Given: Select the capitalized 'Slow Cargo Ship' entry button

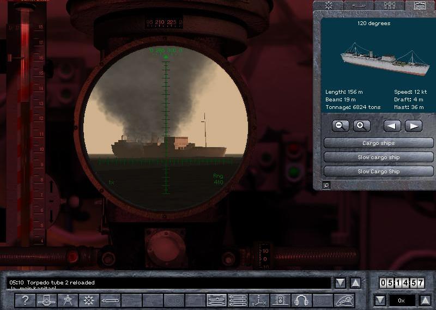Looking at the screenshot, I should click(378, 171).
